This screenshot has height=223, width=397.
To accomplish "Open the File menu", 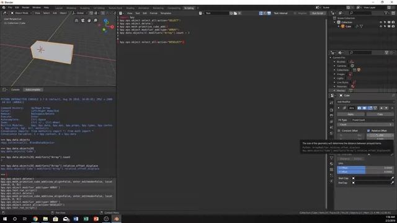I will (10, 7).
